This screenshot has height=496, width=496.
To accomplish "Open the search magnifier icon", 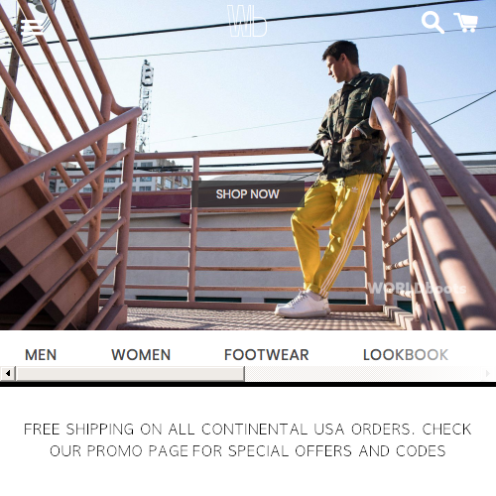I will click(x=433, y=23).
